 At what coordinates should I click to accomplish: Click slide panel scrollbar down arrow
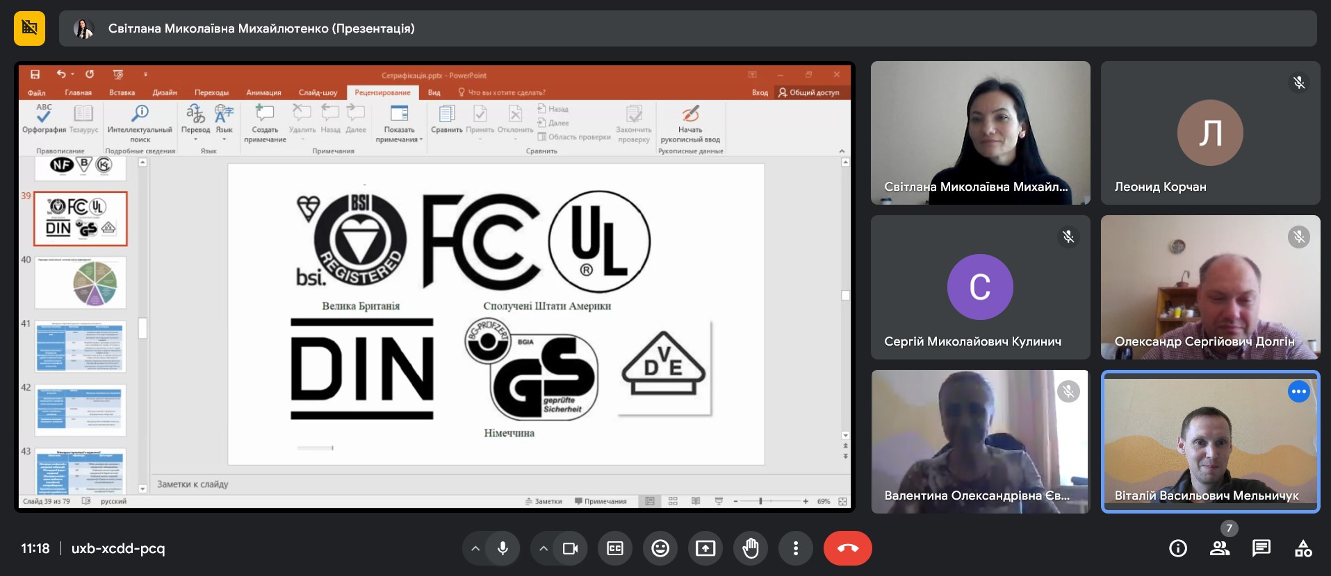pyautogui.click(x=142, y=489)
